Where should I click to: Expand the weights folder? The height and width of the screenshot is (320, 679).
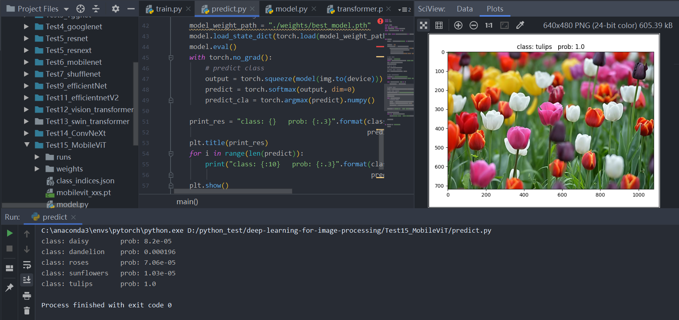[37, 169]
